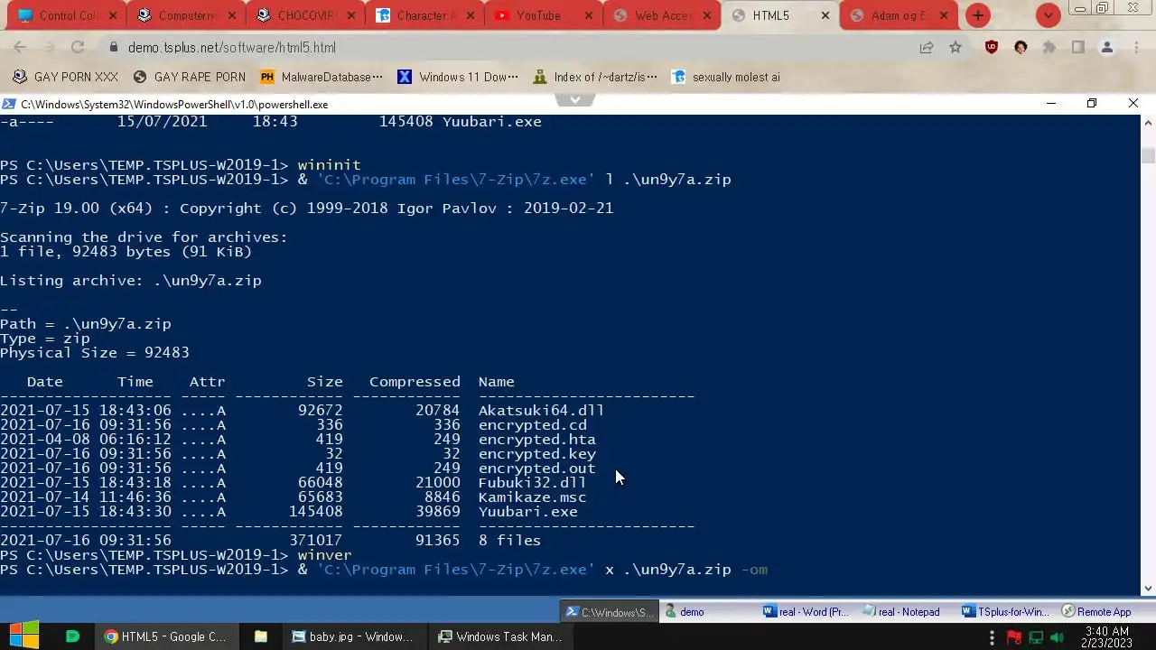Image resolution: width=1156 pixels, height=650 pixels.
Task: Click the red flag tray icon
Action: pos(1014,637)
